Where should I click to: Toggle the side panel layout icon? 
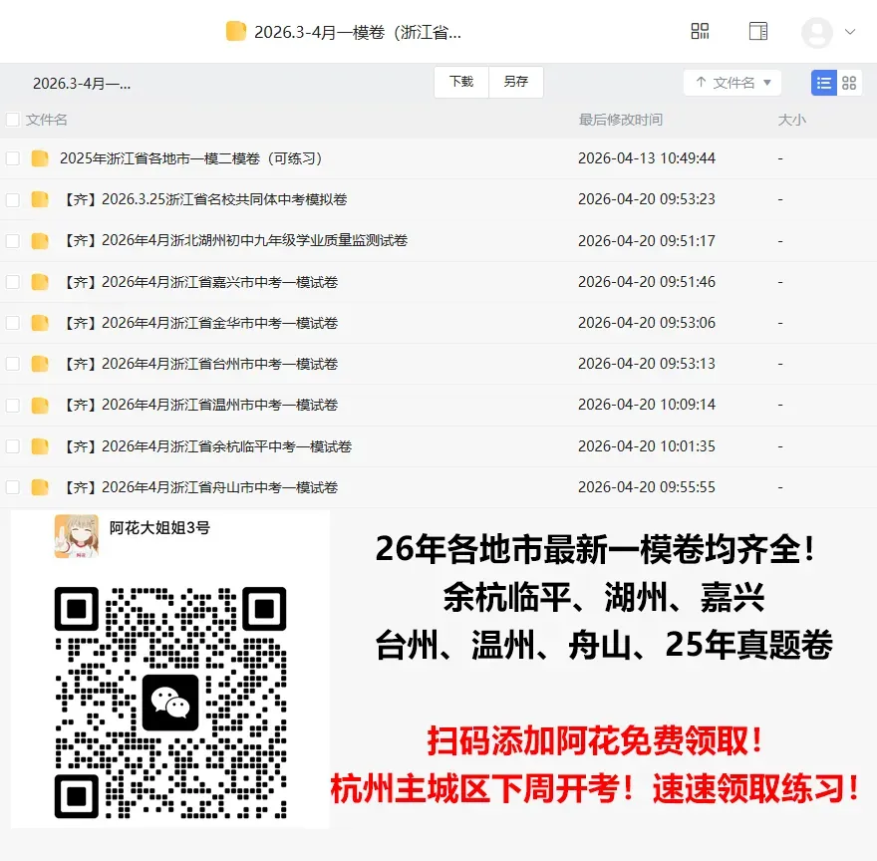[758, 31]
